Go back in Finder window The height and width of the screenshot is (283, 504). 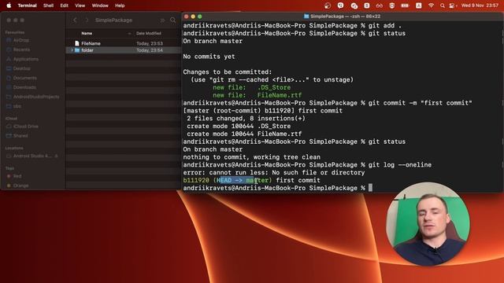[x=75, y=20]
